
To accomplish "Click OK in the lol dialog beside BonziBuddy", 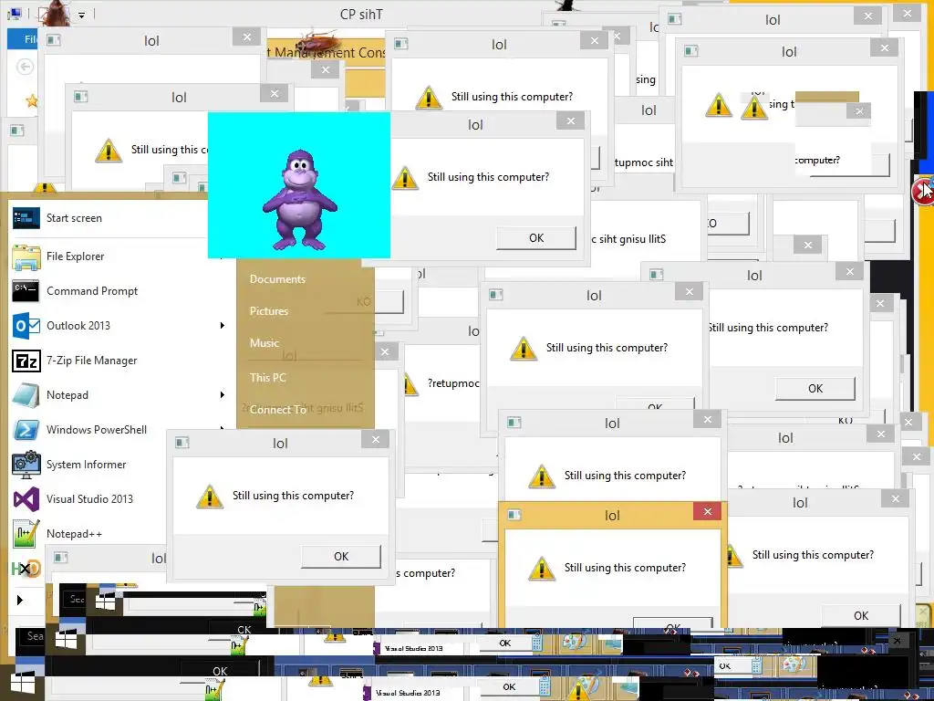I will point(536,238).
